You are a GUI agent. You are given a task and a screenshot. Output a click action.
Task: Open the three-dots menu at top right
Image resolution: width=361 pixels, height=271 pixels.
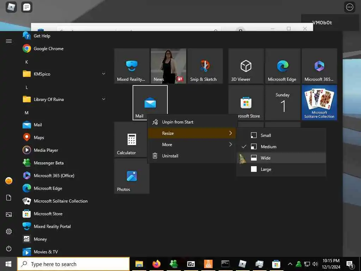click(x=350, y=7)
